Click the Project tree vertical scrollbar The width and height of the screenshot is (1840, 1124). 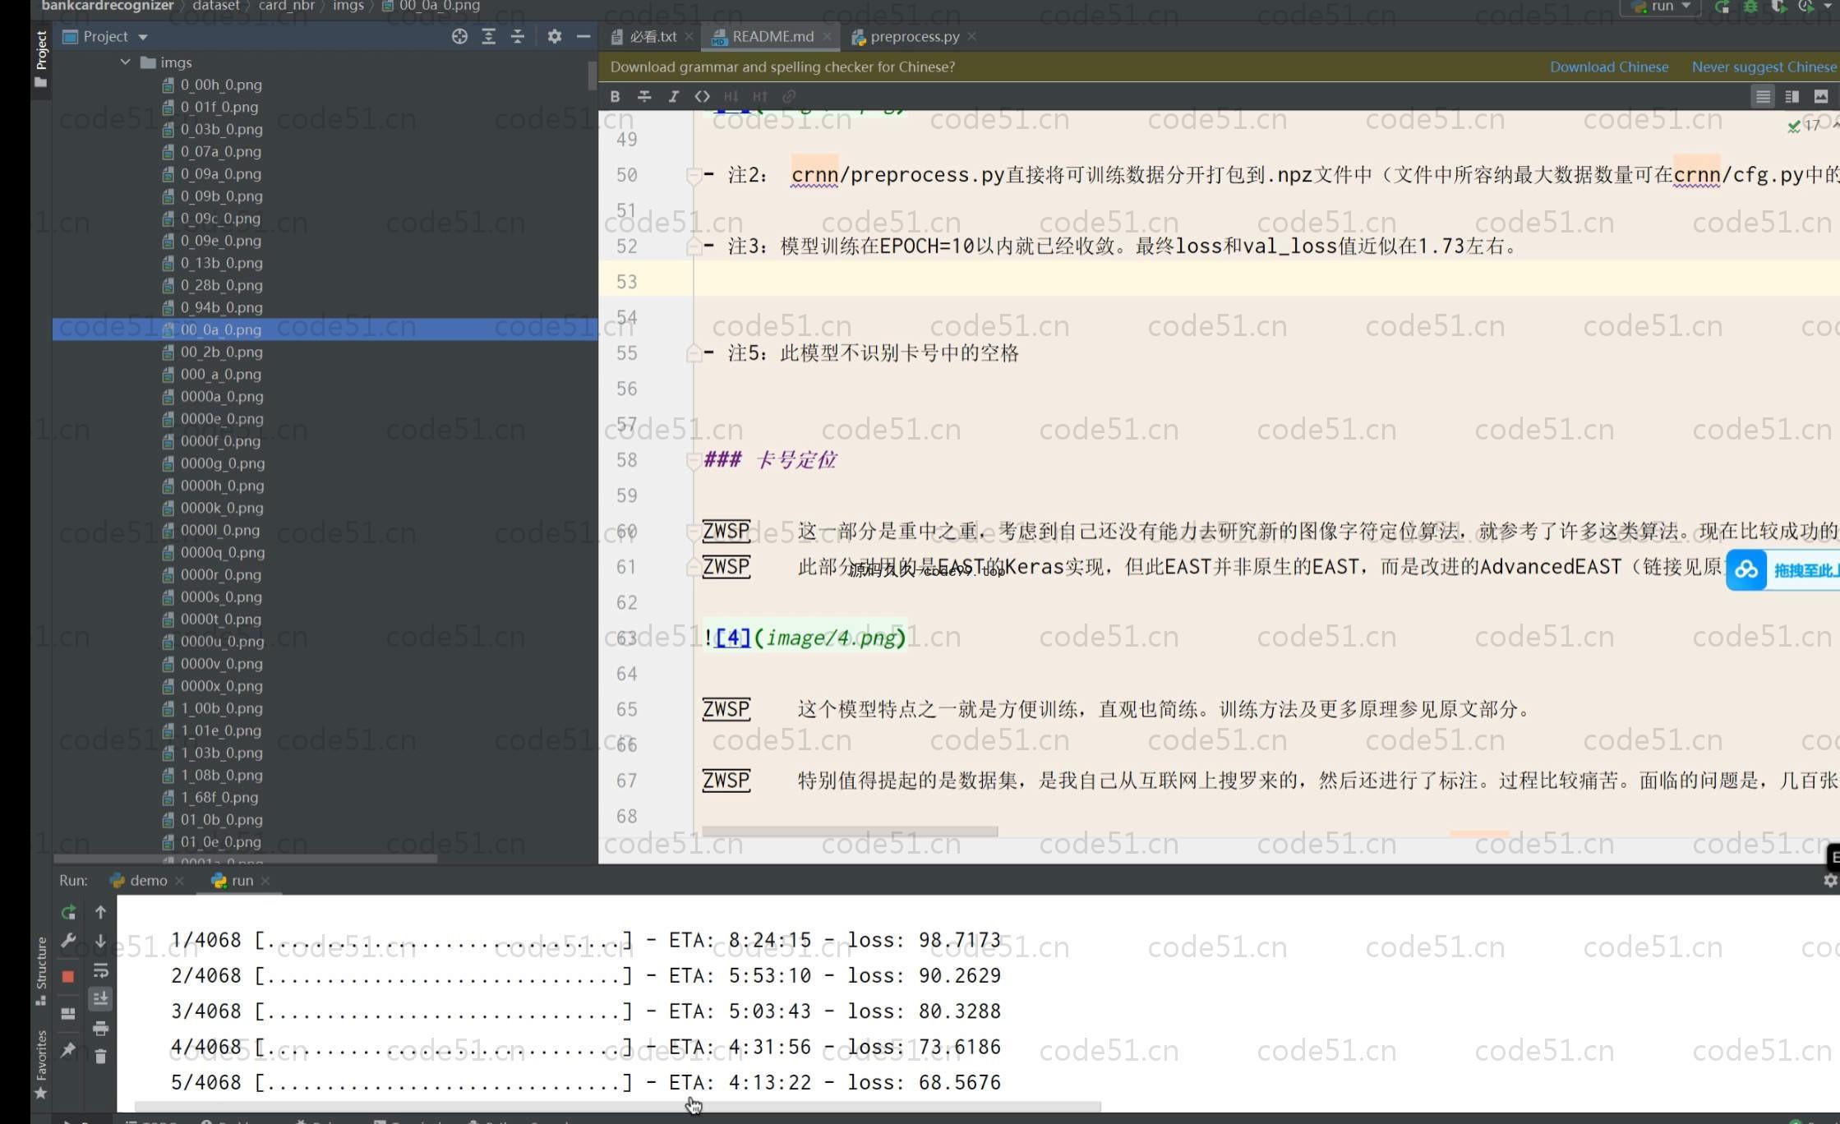coord(593,76)
